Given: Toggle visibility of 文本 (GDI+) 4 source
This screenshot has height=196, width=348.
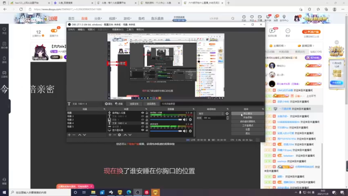Looking at the screenshot, I should [x=143, y=123].
